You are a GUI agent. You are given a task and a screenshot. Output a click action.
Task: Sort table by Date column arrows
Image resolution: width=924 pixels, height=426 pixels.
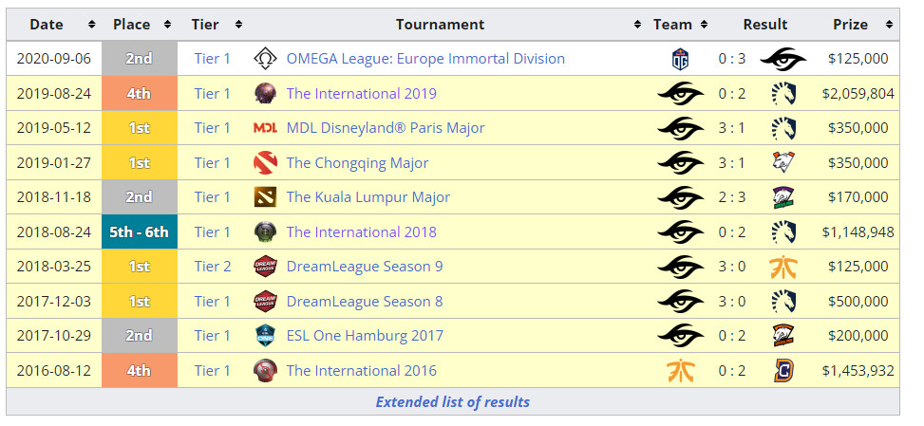[x=91, y=25]
